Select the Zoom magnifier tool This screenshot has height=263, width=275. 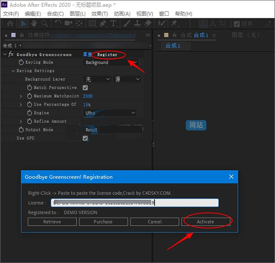(44, 23)
